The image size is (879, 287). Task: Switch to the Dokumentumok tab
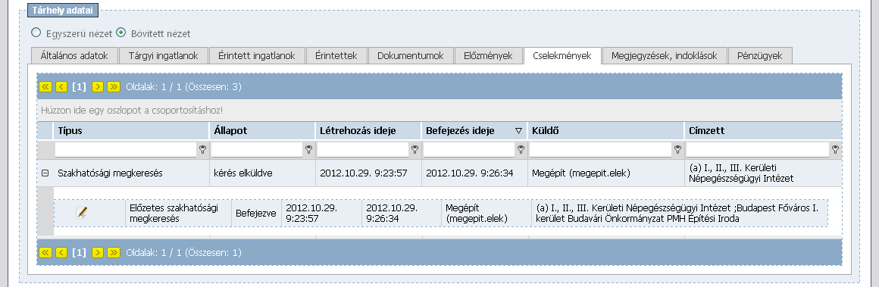(411, 55)
